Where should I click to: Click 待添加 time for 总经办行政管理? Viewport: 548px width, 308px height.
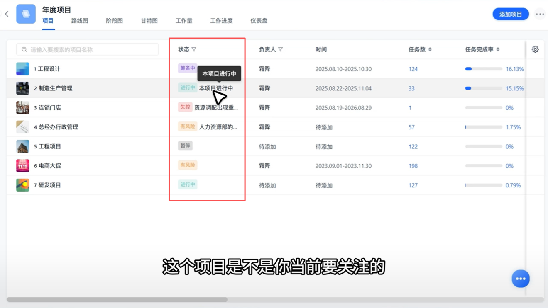(x=324, y=127)
